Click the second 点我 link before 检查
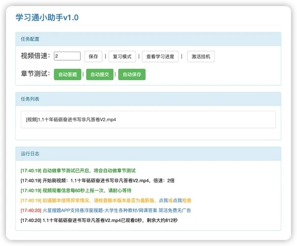 [x=177, y=200]
